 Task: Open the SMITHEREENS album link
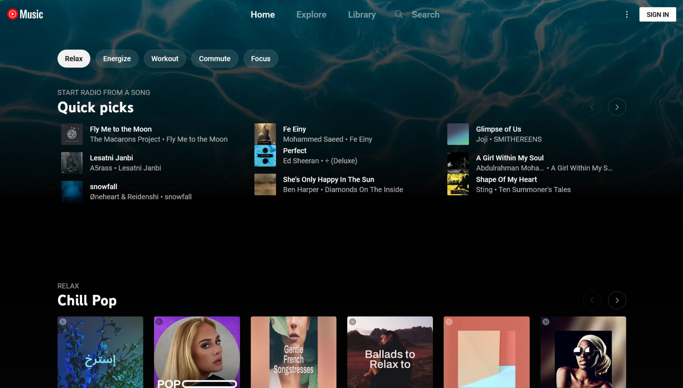517,139
